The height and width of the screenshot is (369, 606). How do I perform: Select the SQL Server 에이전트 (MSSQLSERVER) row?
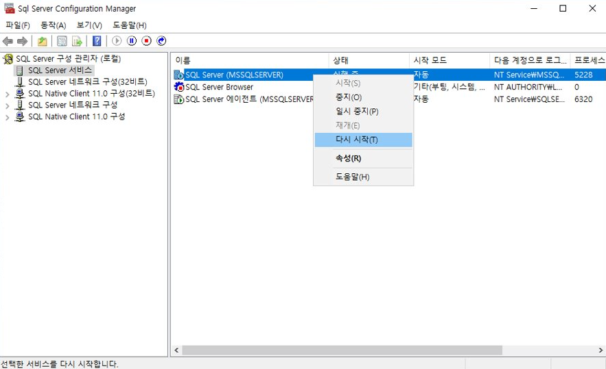tap(389, 99)
